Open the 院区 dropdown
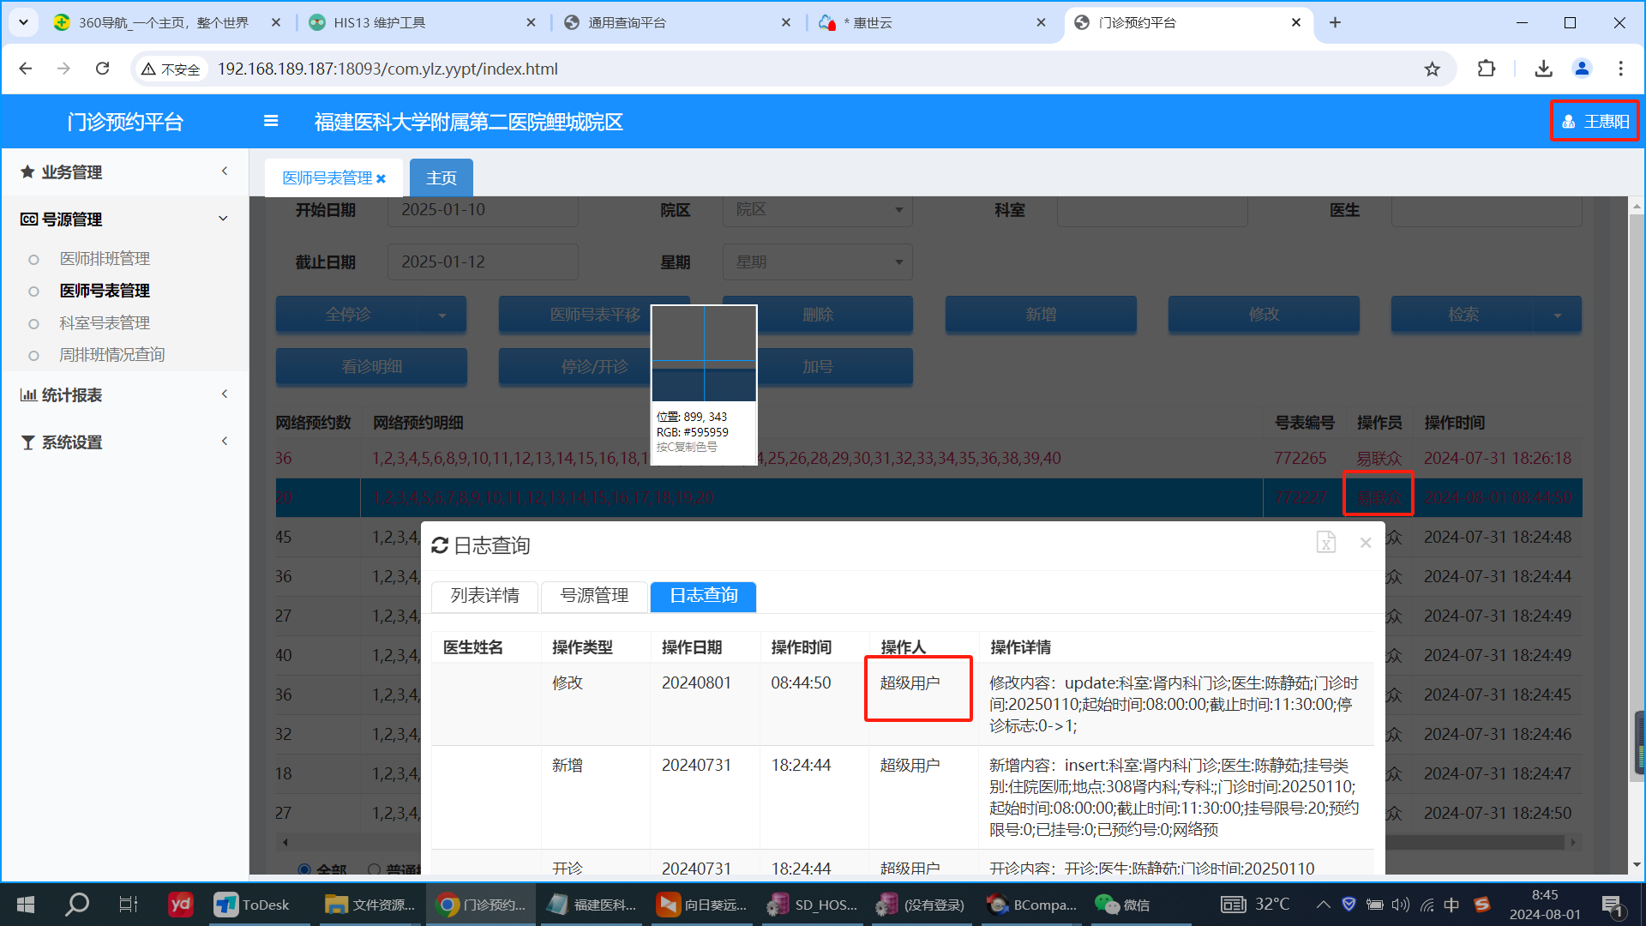The width and height of the screenshot is (1646, 926). click(817, 210)
